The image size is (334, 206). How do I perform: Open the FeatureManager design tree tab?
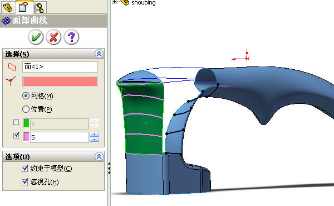[8, 8]
